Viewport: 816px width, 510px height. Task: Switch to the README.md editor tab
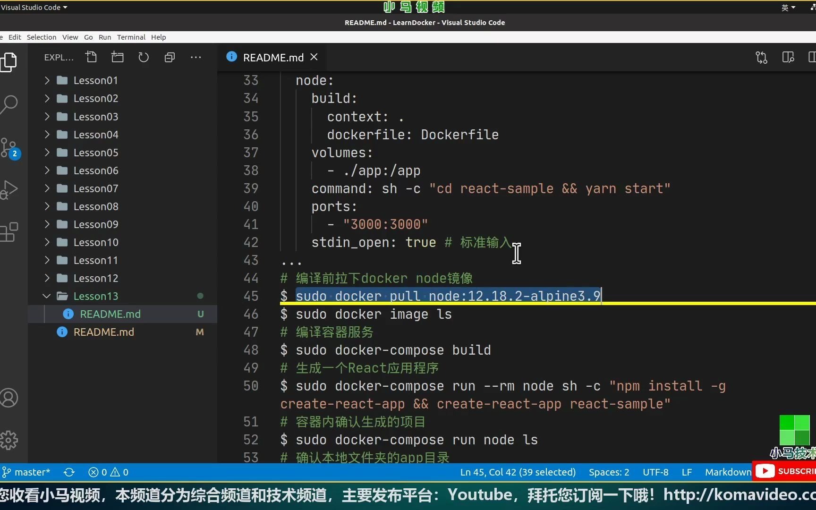(272, 57)
